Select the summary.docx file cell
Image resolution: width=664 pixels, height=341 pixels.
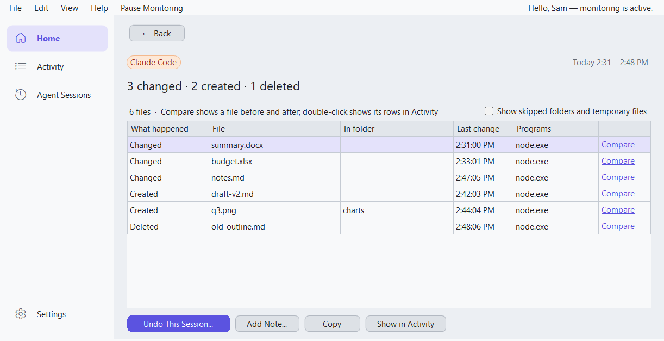click(274, 145)
